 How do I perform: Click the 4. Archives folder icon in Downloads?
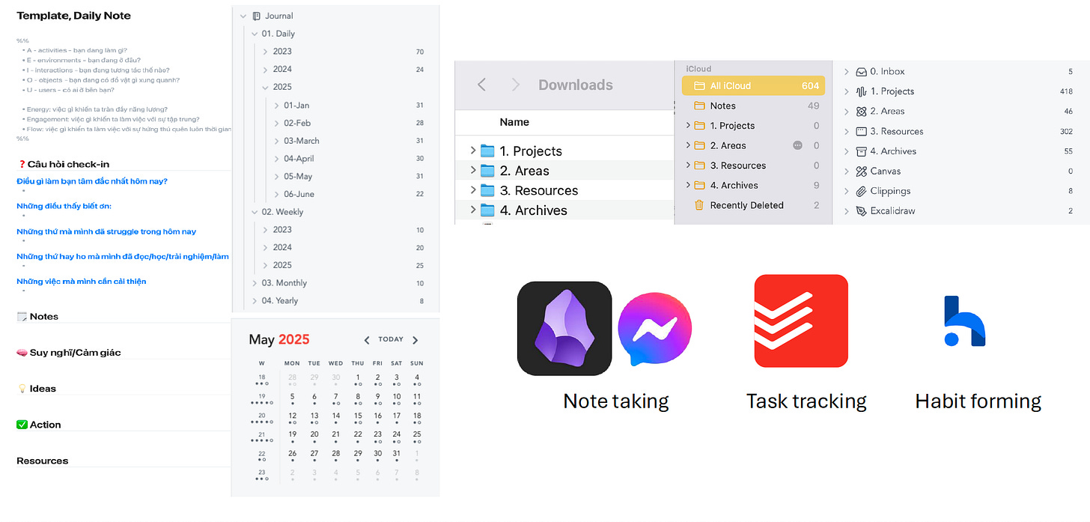click(487, 210)
